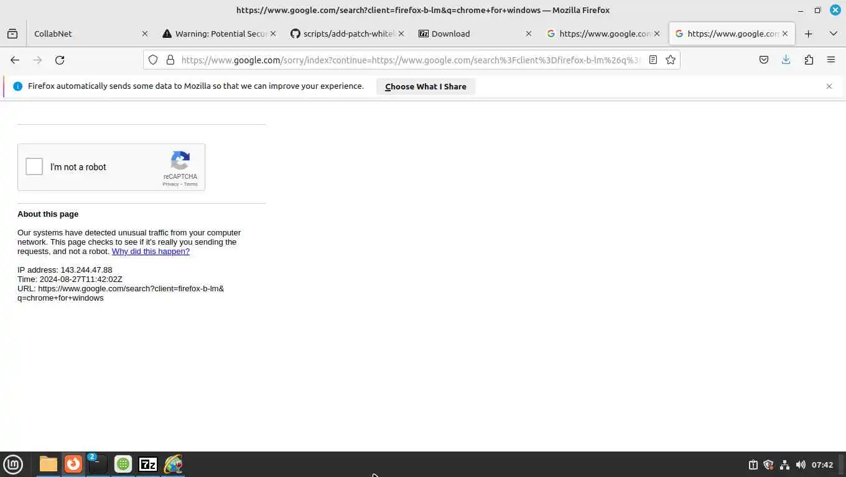This screenshot has height=477, width=846.
Task: Click the Time 2024-08-27T11:42:02Z text
Action: point(70,279)
